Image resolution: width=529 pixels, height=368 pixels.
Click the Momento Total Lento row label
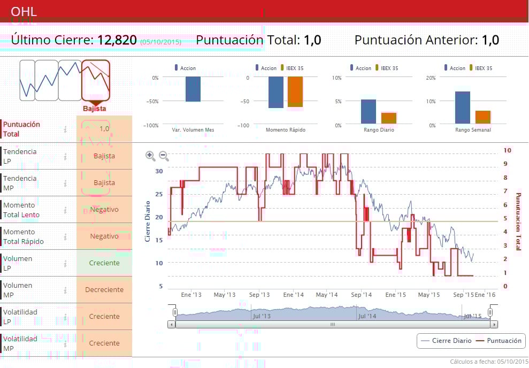pos(21,210)
